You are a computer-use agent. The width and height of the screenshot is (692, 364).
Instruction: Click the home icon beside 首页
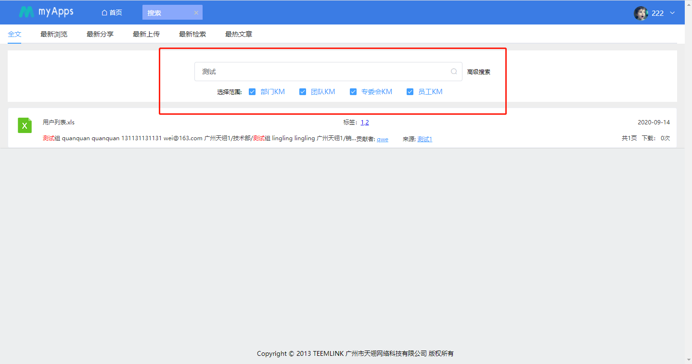tap(103, 12)
